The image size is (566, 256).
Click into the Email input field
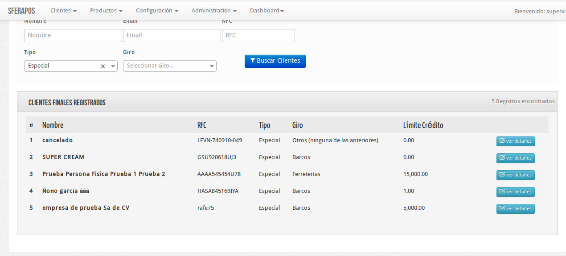pos(172,36)
